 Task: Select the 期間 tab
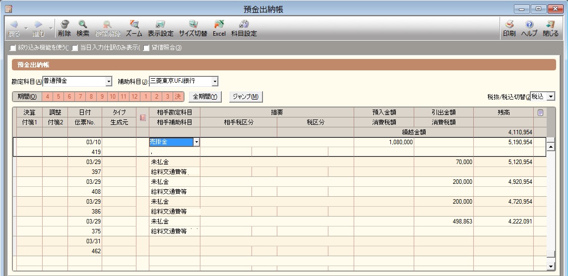click(x=27, y=97)
